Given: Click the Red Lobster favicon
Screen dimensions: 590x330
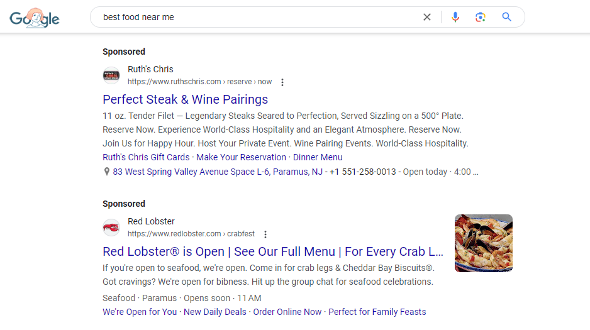Looking at the screenshot, I should click(111, 228).
